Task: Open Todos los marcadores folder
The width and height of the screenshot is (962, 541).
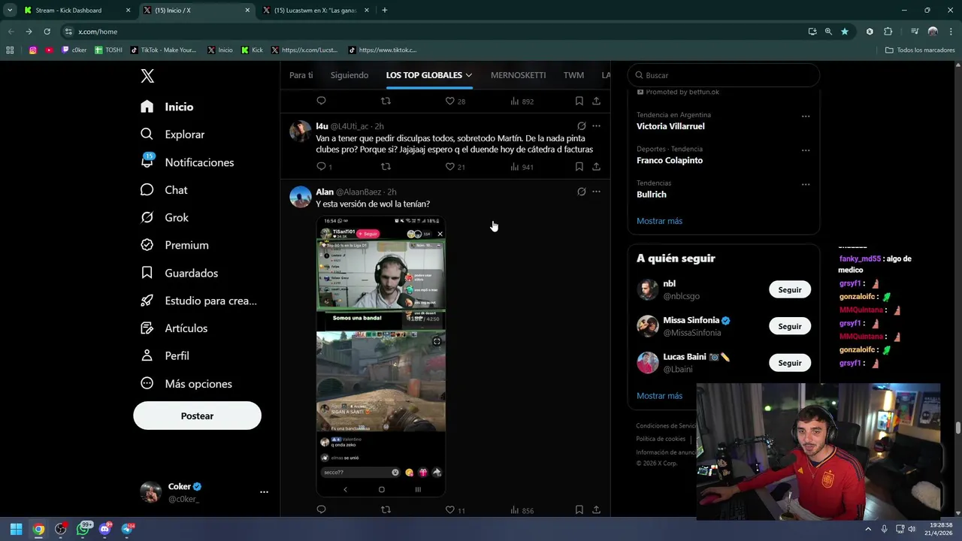Action: pos(920,50)
